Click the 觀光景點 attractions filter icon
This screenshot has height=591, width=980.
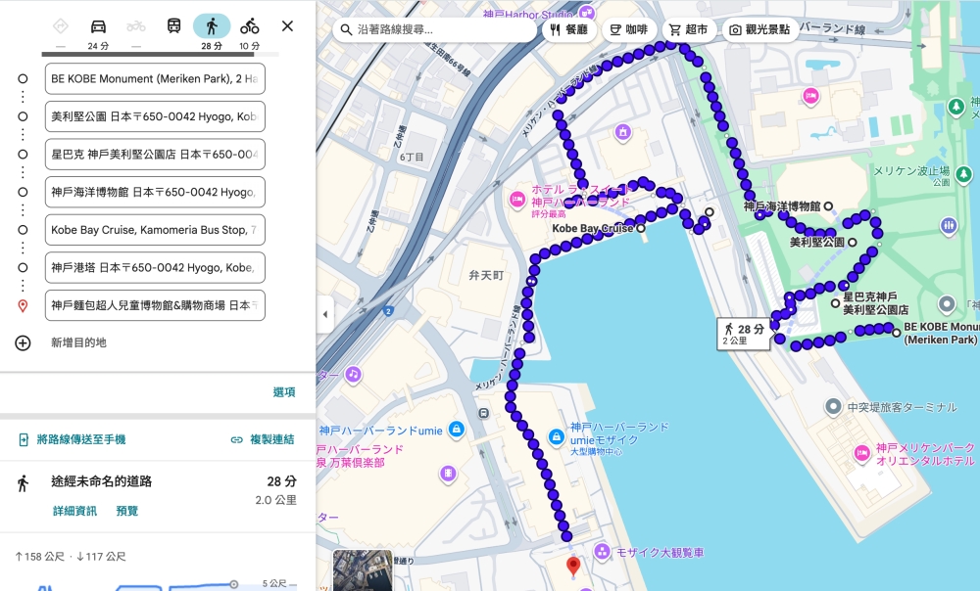[759, 29]
